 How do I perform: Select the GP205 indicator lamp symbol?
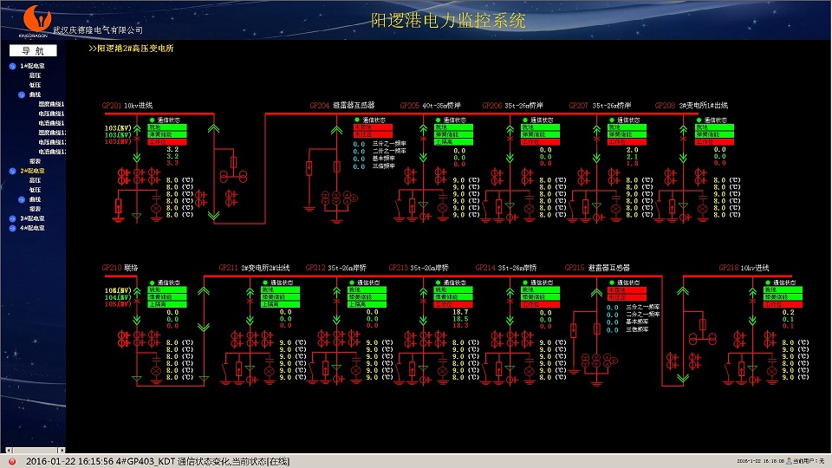point(443,209)
